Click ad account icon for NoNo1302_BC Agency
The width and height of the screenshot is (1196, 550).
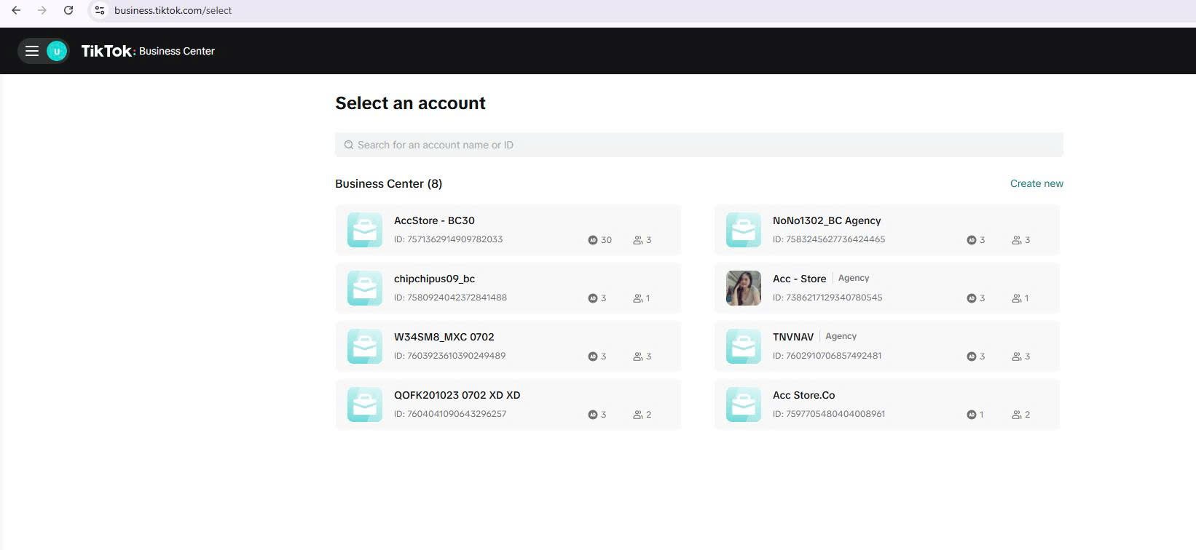(972, 240)
